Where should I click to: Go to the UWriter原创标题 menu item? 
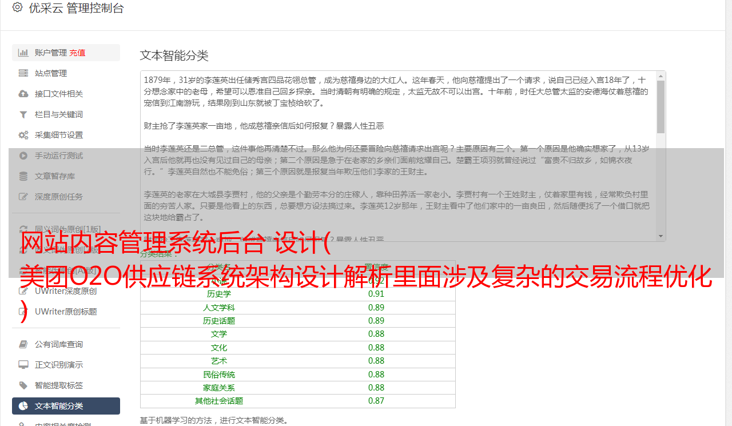coord(66,312)
